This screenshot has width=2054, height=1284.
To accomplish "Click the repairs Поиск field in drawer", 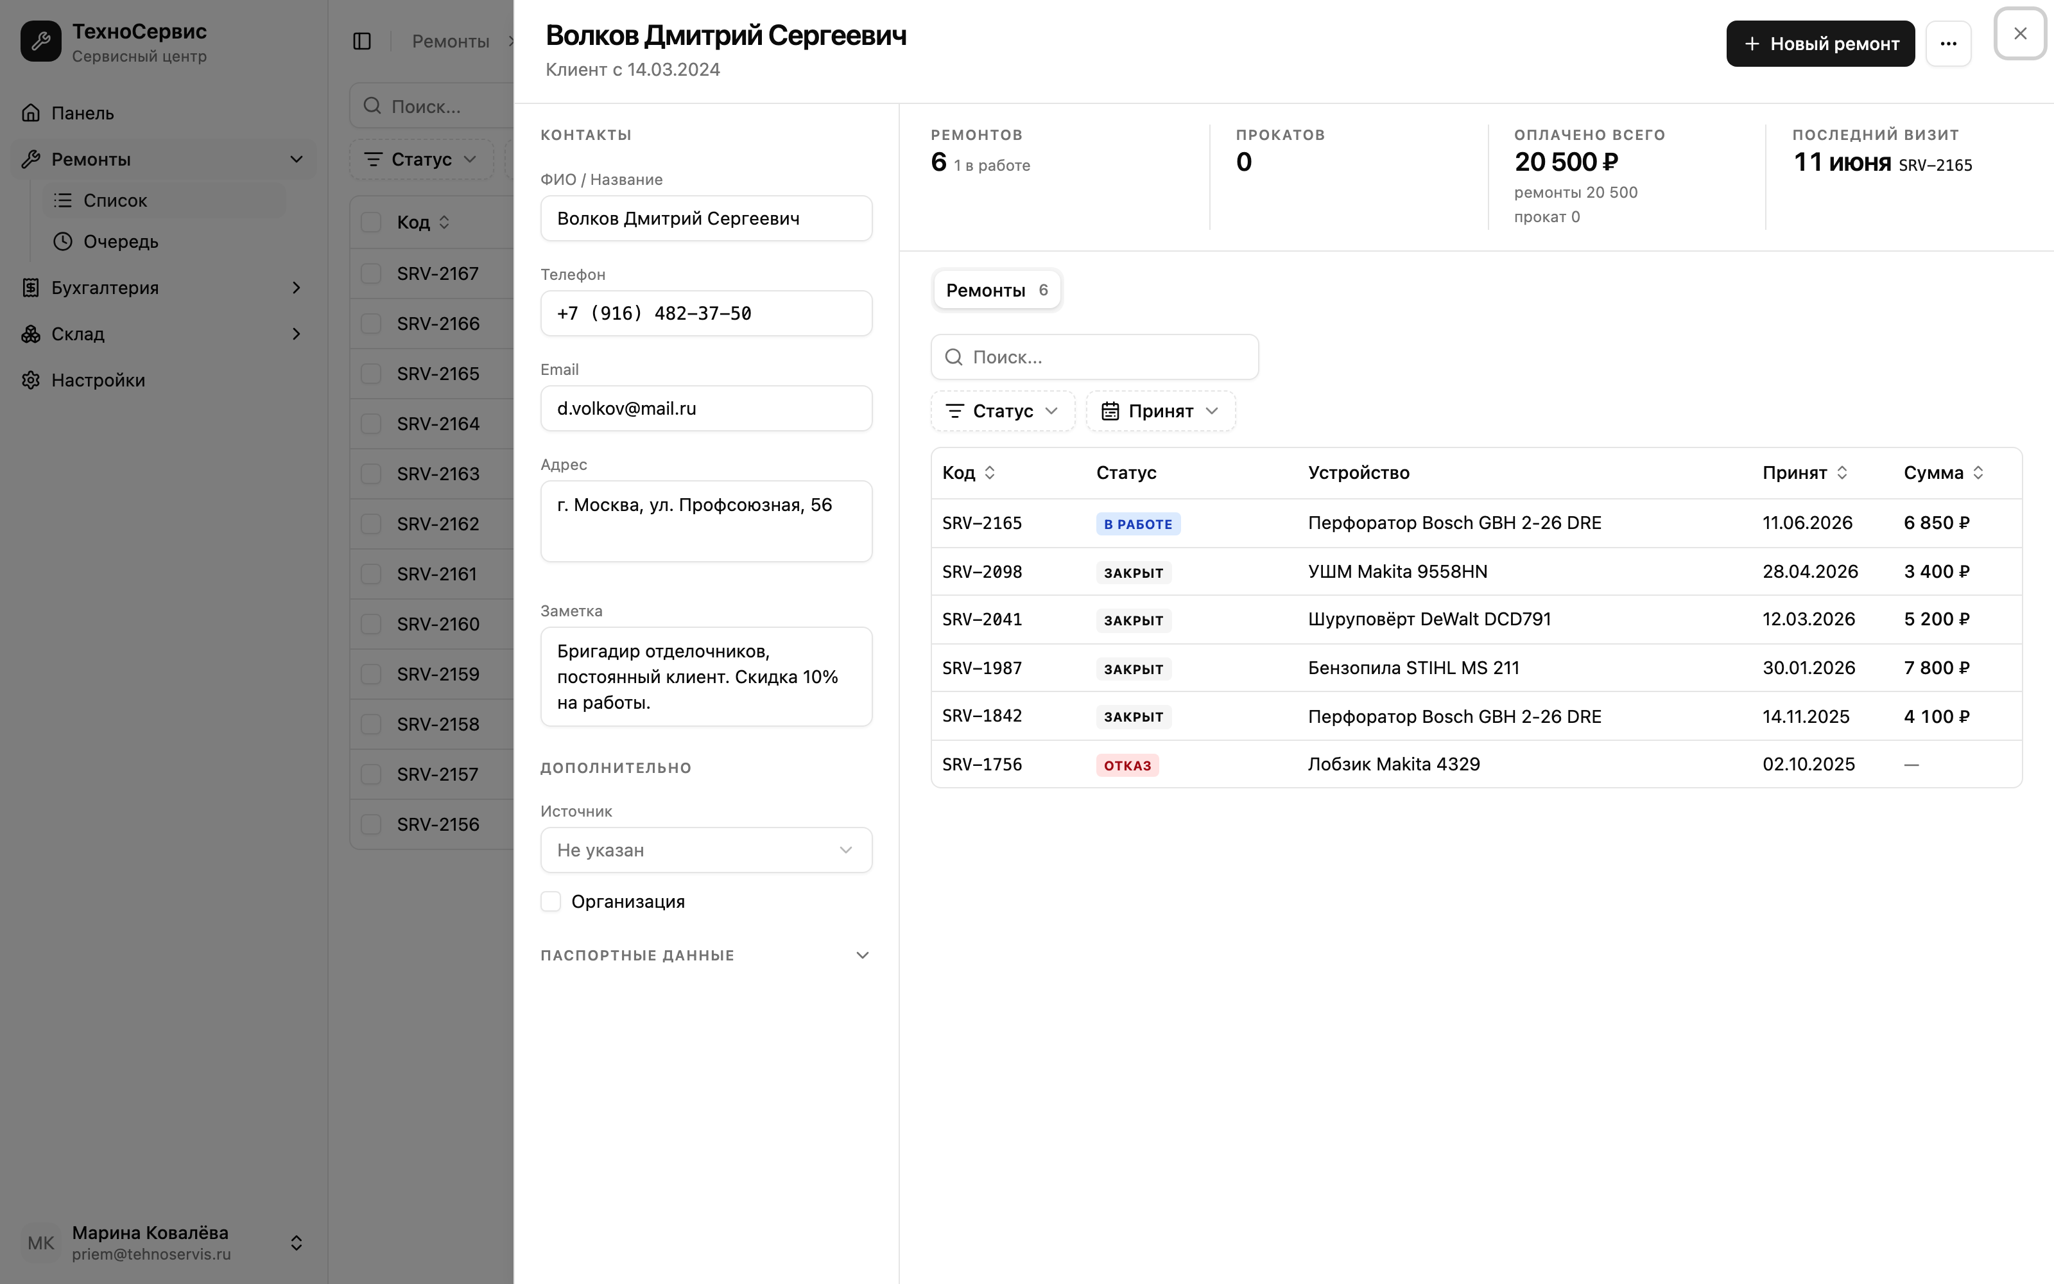I will 1094,357.
